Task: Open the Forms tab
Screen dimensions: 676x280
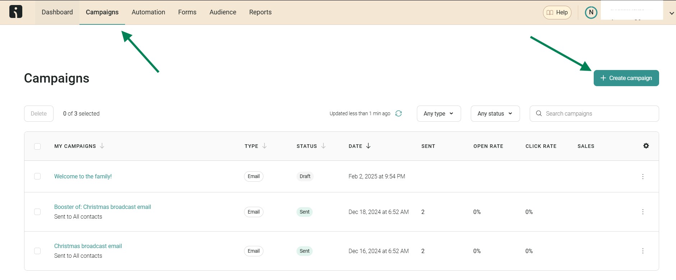Action: pyautogui.click(x=187, y=12)
